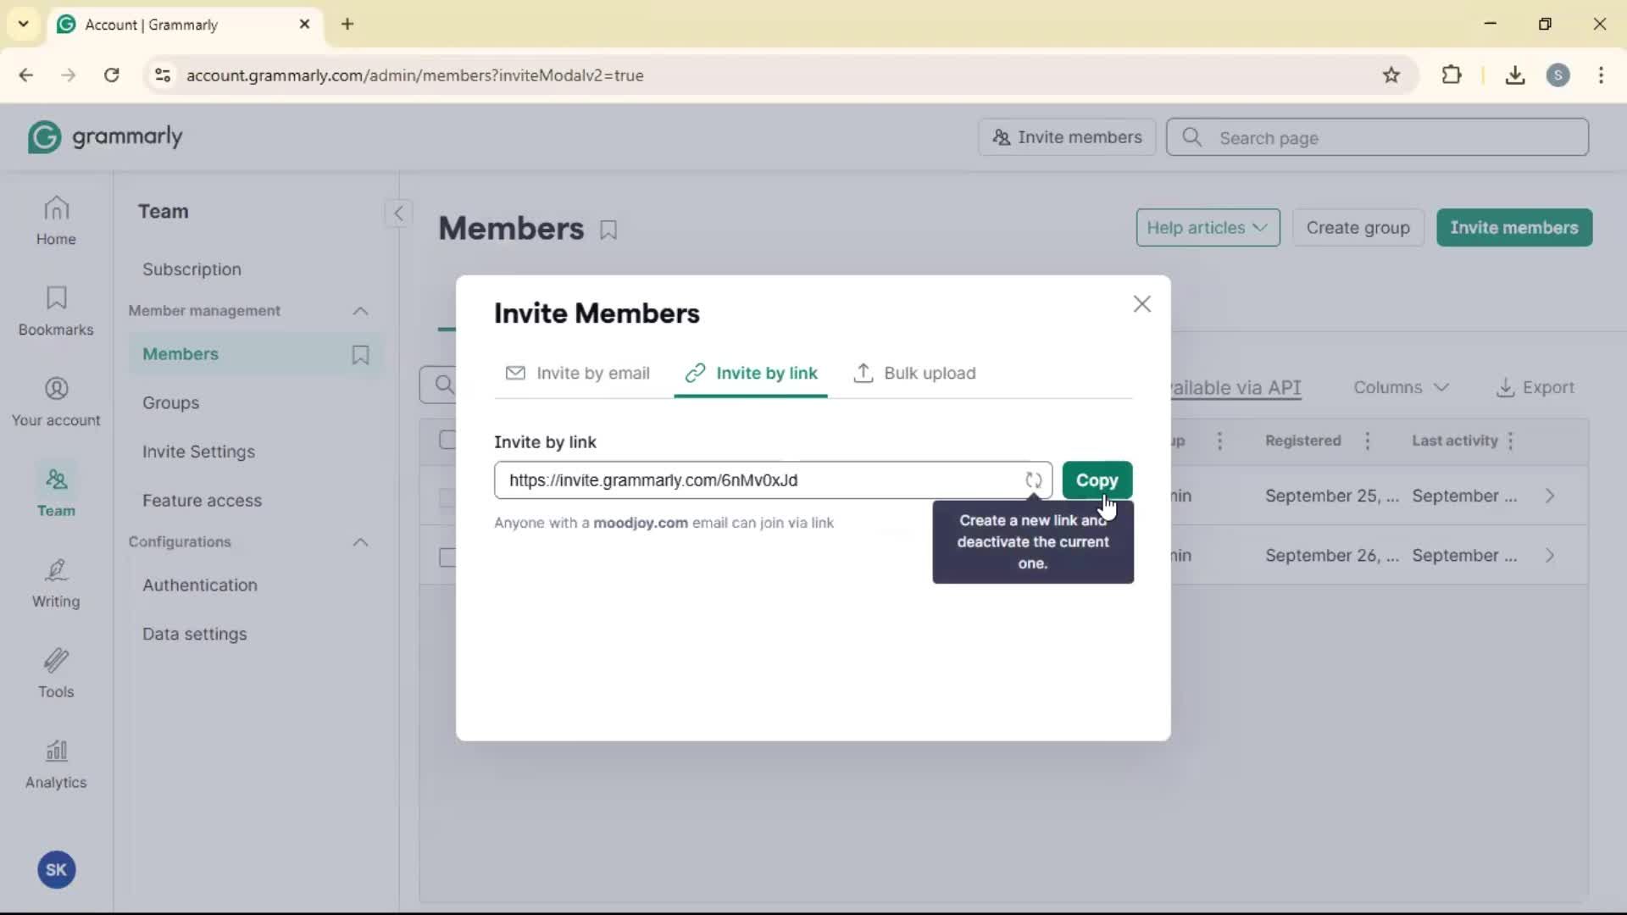Image resolution: width=1627 pixels, height=915 pixels.
Task: Click the SK profile avatar
Action: pos(56,869)
